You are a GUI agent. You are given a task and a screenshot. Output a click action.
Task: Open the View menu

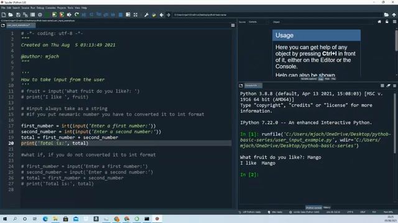pyautogui.click(x=77, y=8)
